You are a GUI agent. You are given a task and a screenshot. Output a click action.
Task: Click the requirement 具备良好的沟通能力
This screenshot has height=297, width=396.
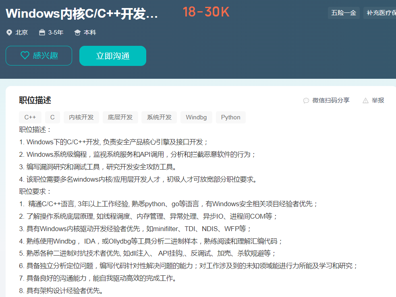click(x=98, y=279)
